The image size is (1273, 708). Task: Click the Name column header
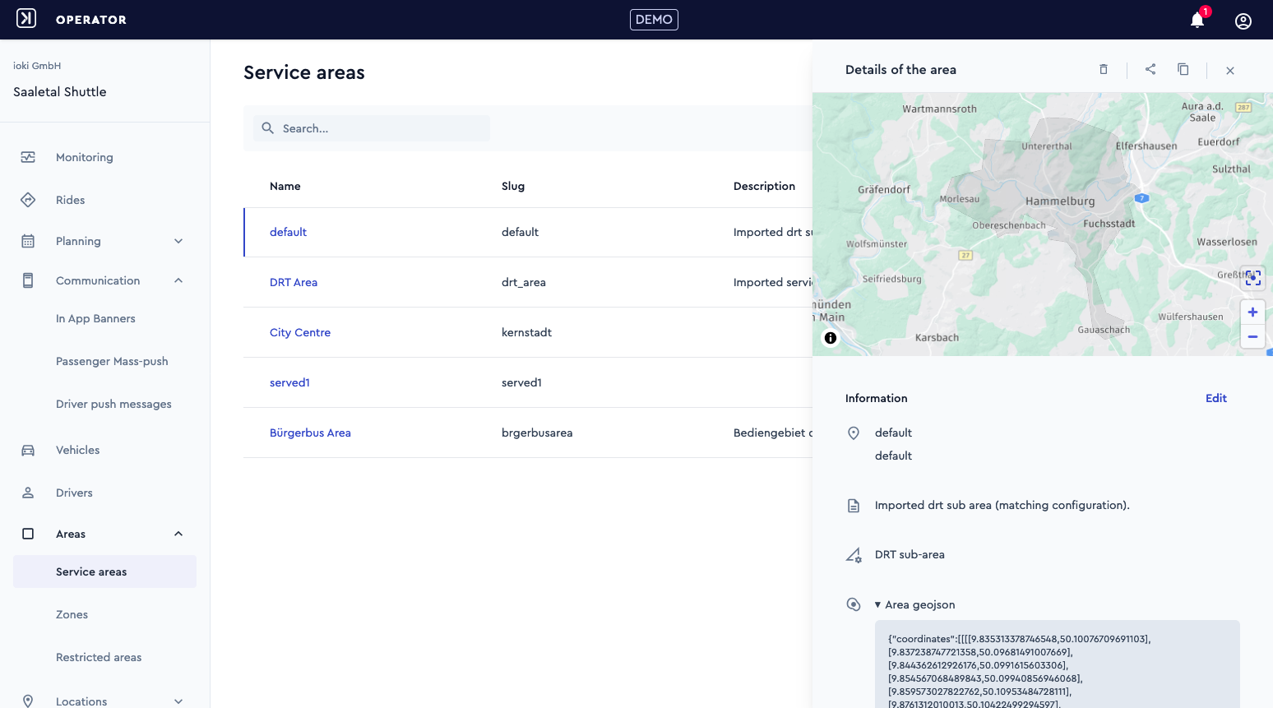(285, 187)
